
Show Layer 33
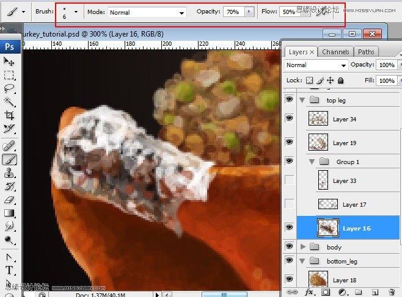[290, 179]
